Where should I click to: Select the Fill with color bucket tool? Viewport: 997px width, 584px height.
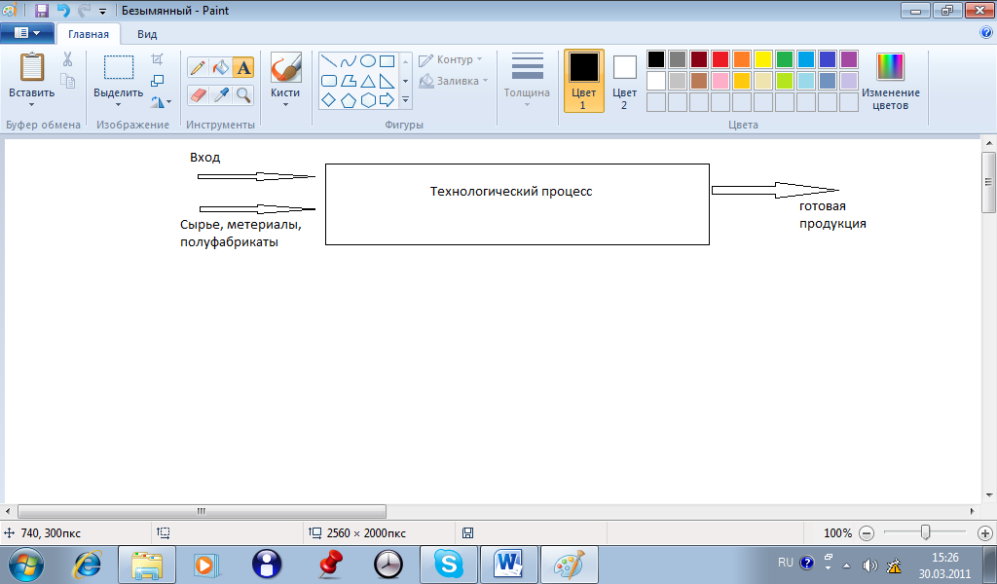pyautogui.click(x=221, y=67)
